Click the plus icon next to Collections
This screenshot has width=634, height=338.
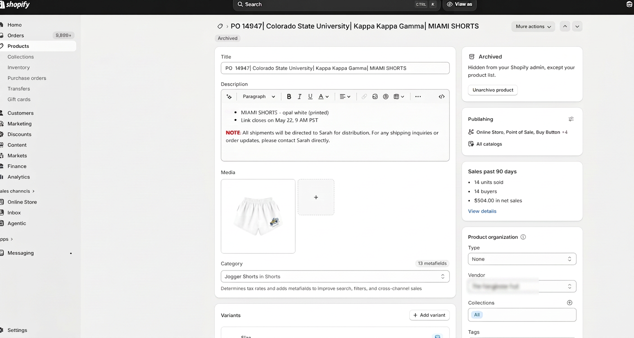tap(570, 303)
